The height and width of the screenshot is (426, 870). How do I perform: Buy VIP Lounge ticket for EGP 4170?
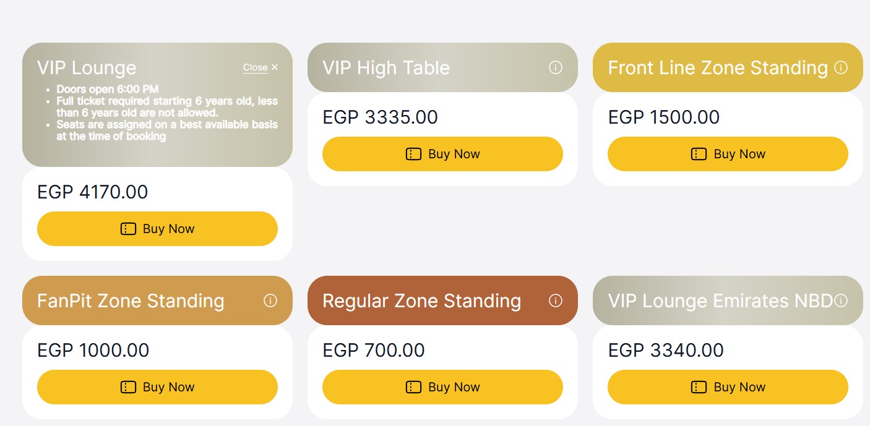pos(157,229)
